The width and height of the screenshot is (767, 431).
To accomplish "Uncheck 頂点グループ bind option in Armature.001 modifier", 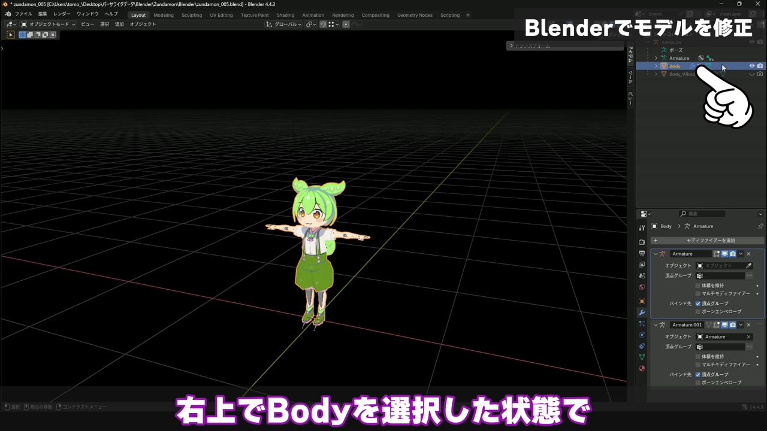I will [698, 375].
